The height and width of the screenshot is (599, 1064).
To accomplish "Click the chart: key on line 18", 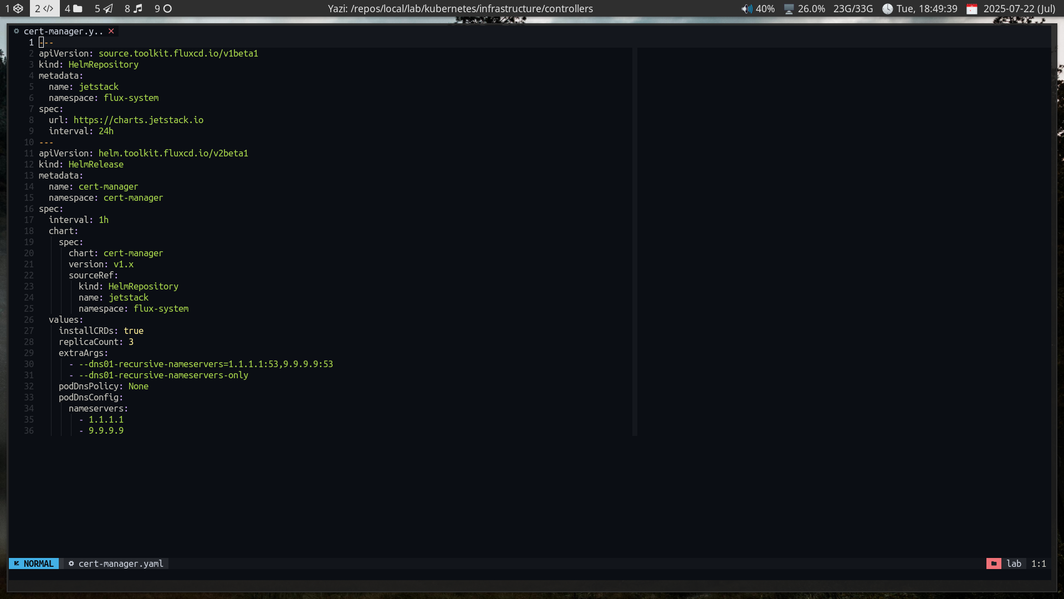I will pyautogui.click(x=63, y=231).
